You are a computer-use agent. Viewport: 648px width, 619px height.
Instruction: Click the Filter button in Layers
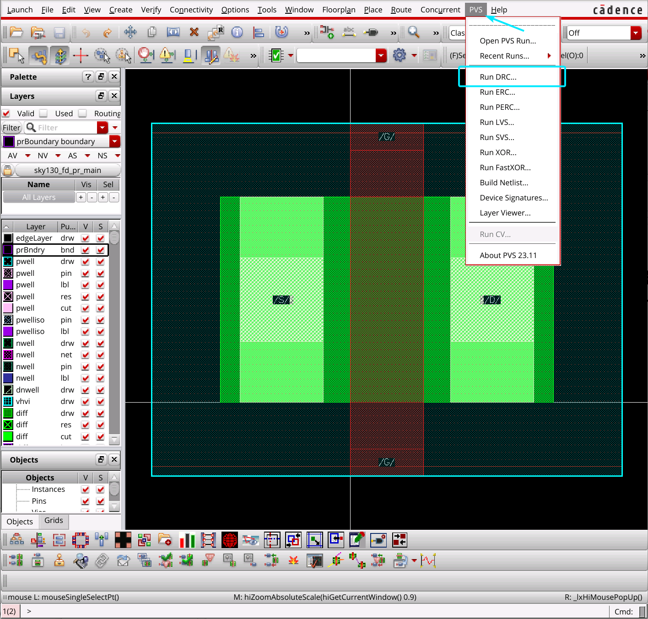pos(11,128)
